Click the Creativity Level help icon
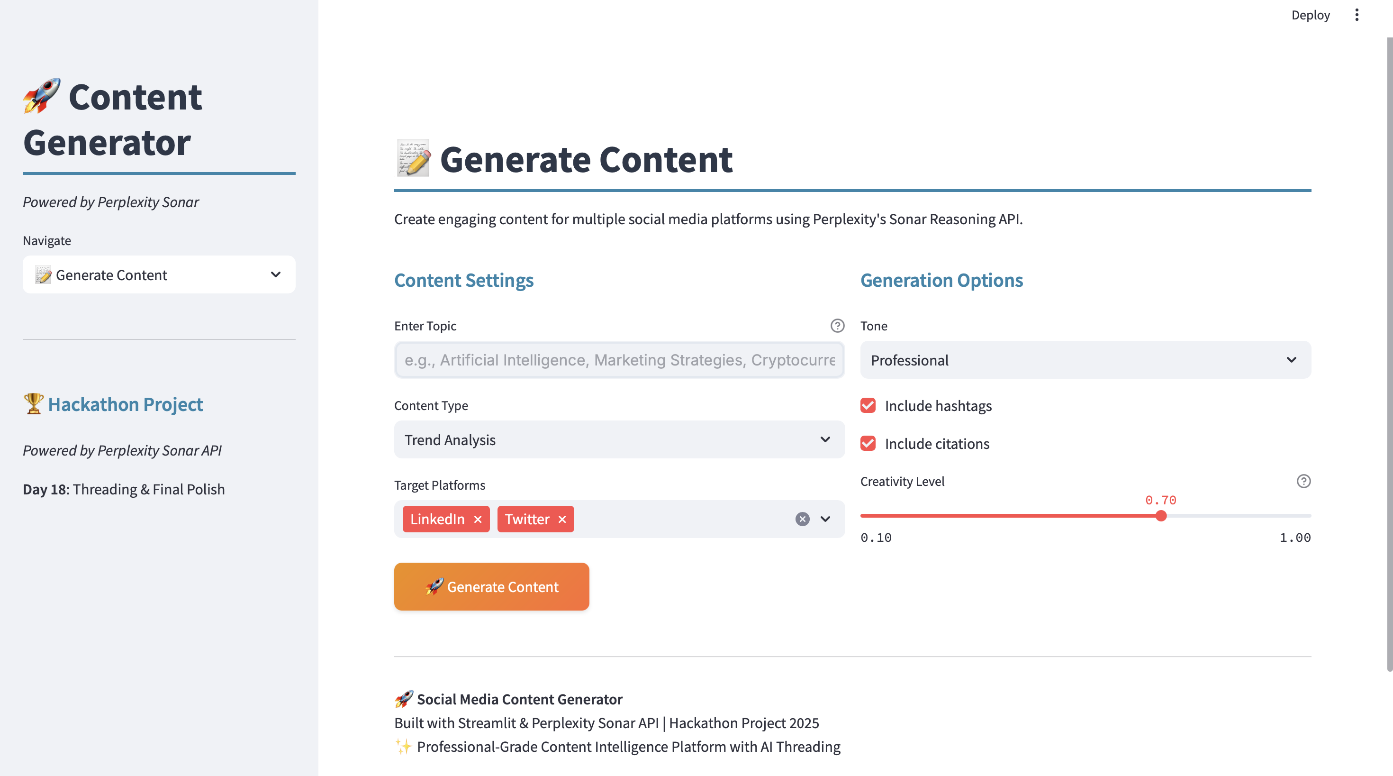This screenshot has height=776, width=1393. 1303,481
